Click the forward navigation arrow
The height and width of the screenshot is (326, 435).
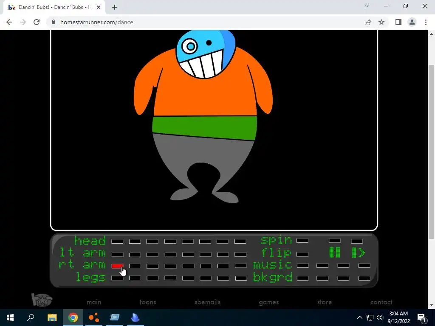point(23,22)
